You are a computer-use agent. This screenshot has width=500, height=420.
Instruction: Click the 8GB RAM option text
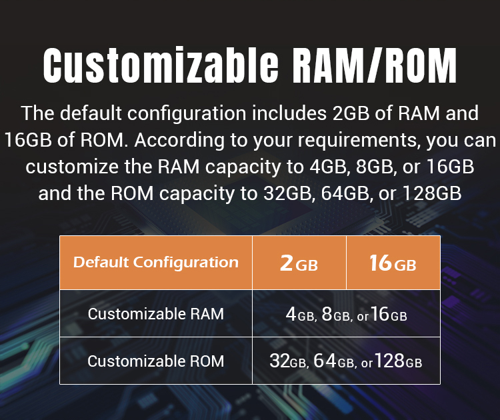336,314
